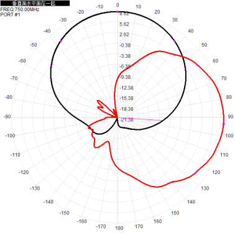235x235 pixels.
Task: Pick the -21.38 radial scale value
Action: (126, 120)
